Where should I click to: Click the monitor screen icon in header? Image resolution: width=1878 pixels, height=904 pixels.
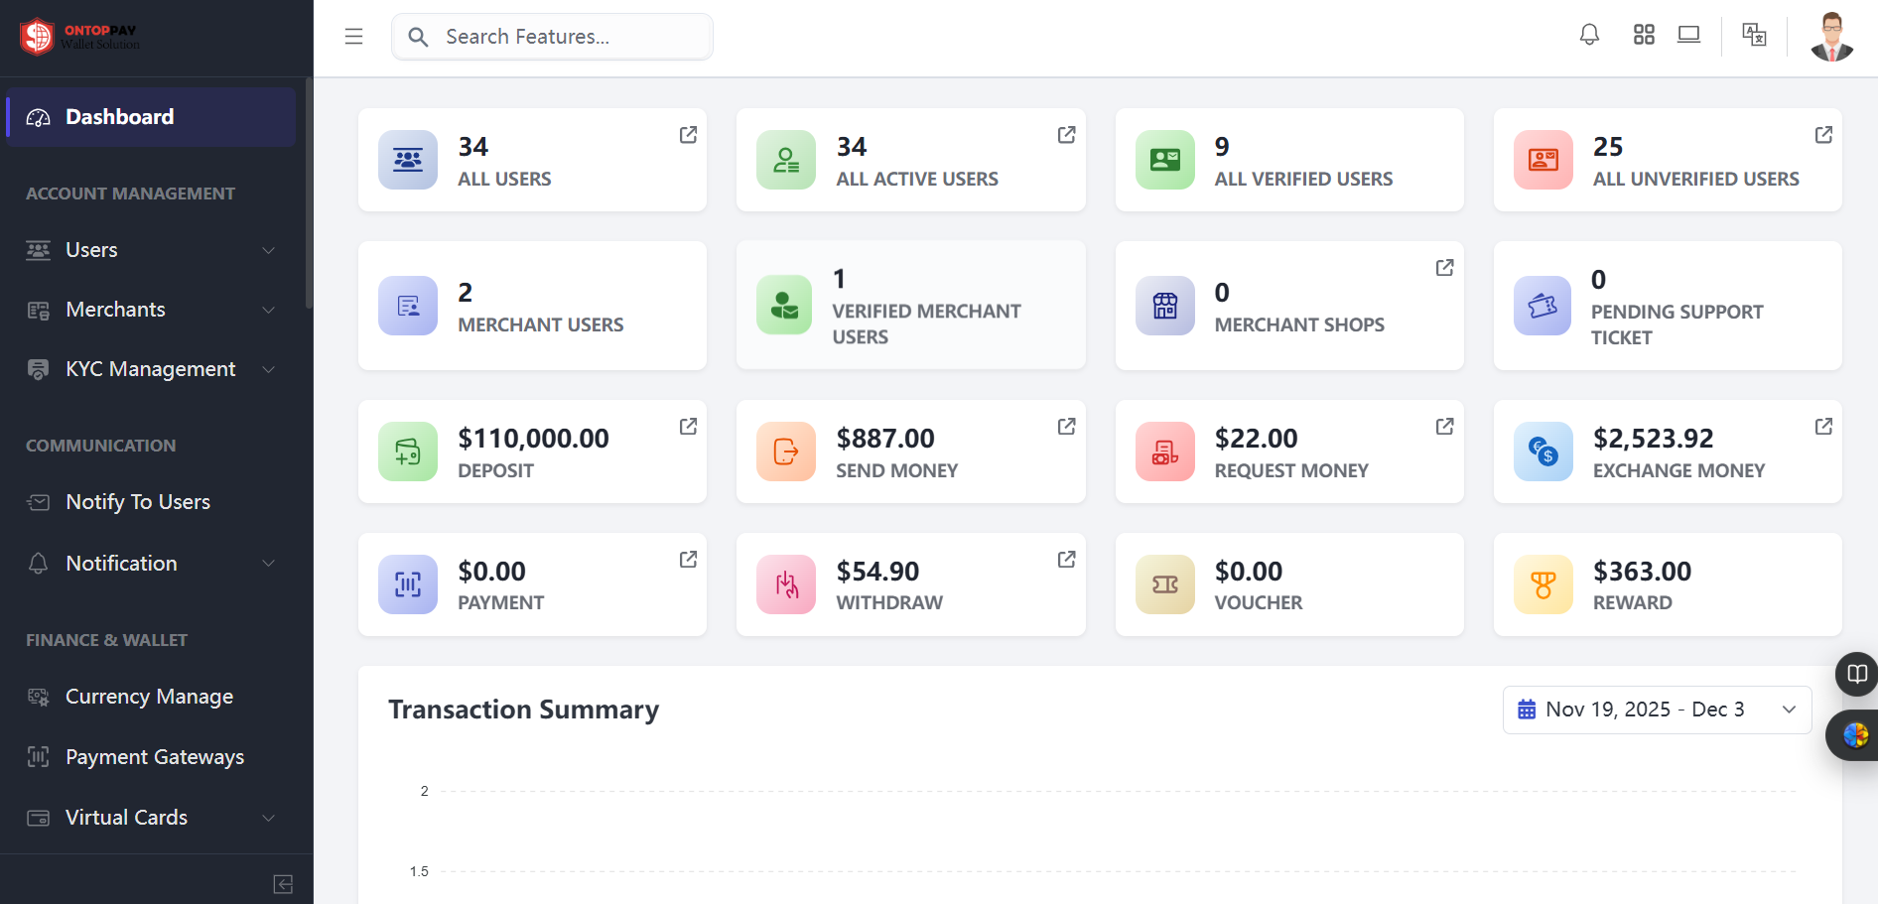(1688, 36)
